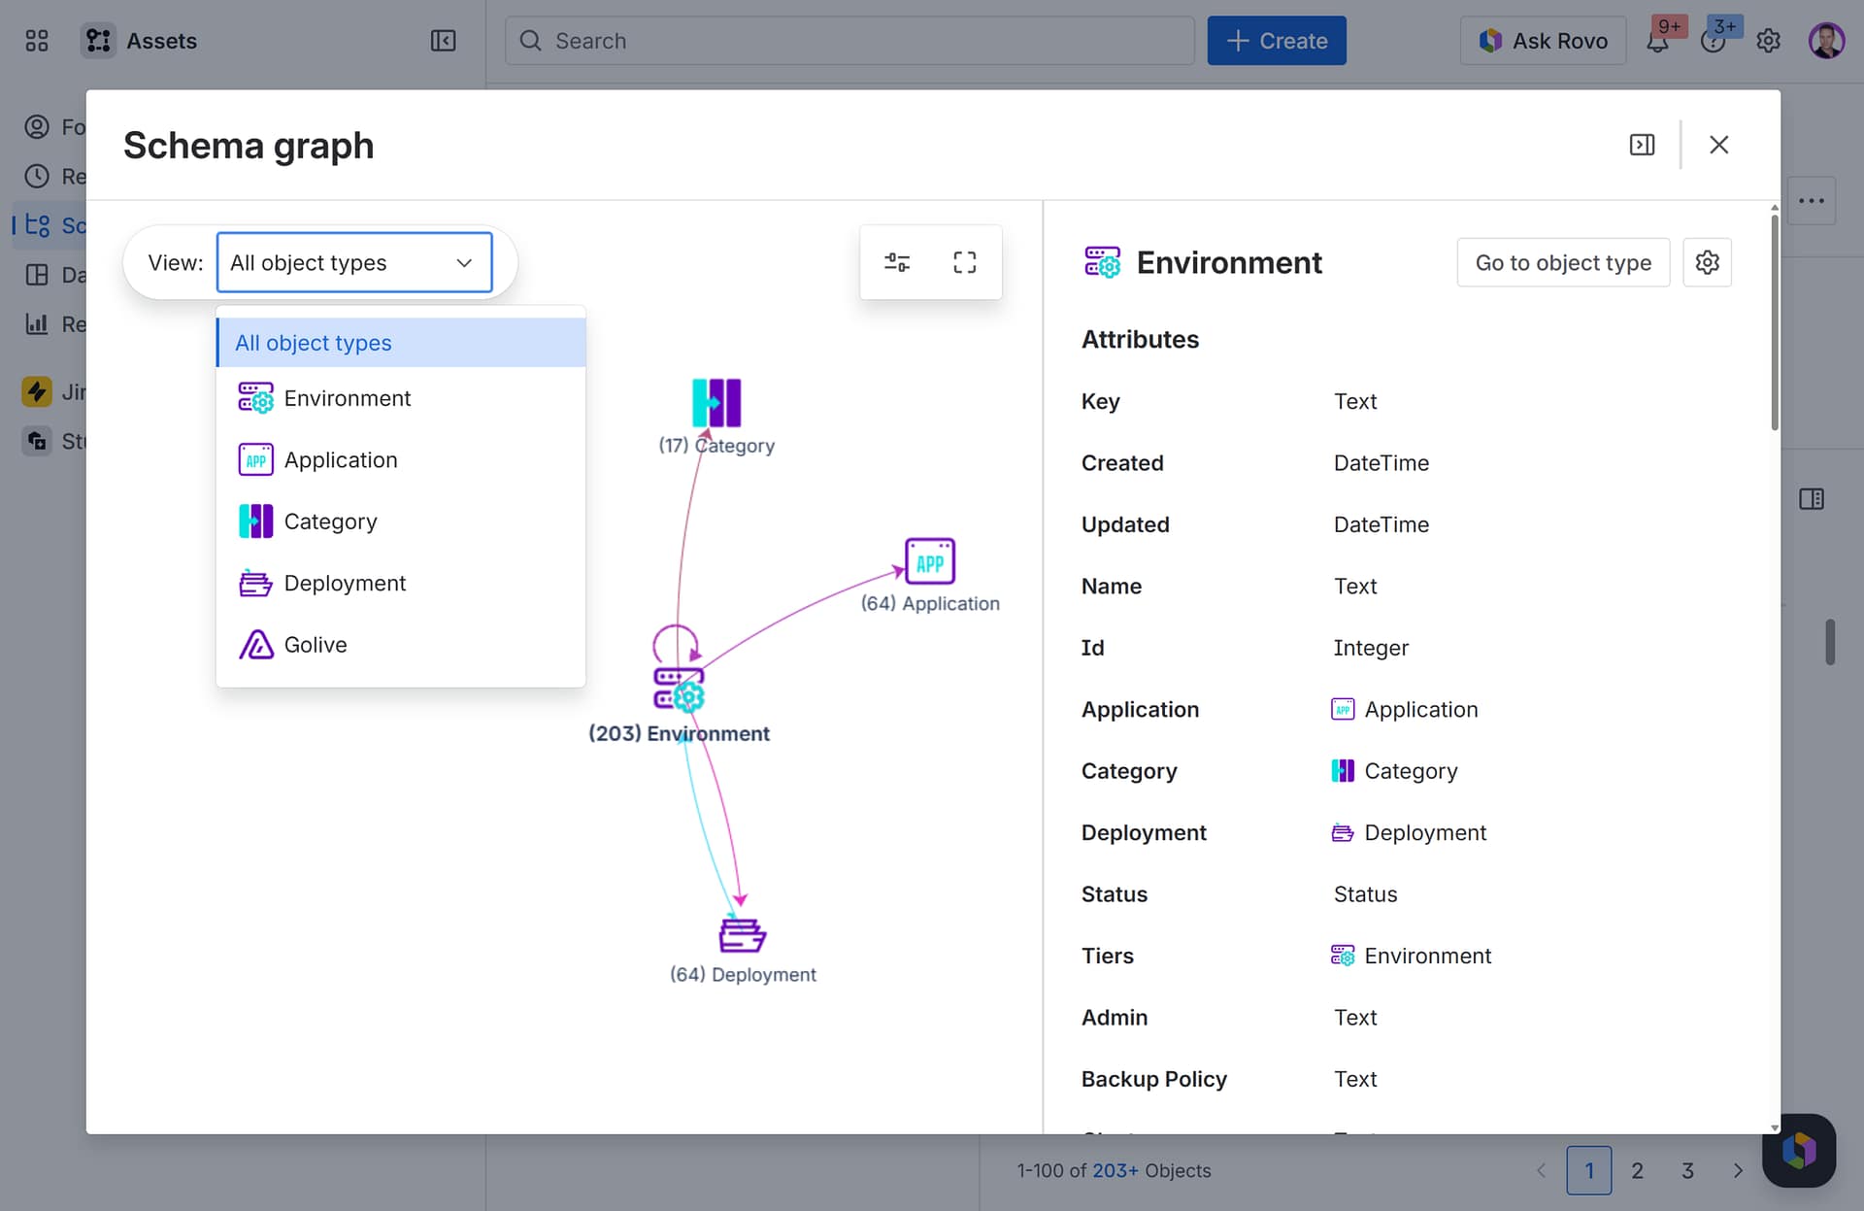Choose Application in view dropdown
Image resolution: width=1864 pixels, height=1211 pixels.
click(401, 459)
